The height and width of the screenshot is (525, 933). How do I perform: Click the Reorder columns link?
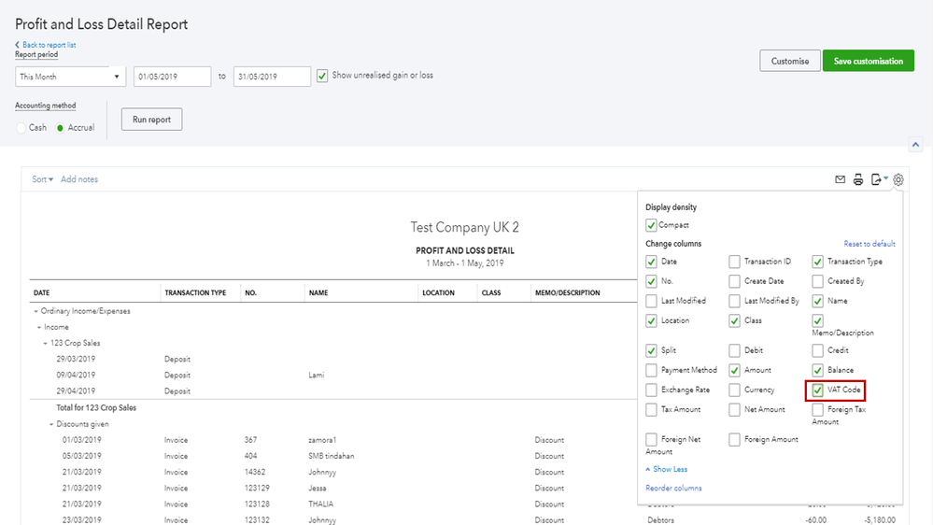coord(673,488)
